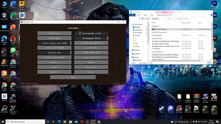Go up one folder level in Explorer
Screen dimensions: 221x124
pyautogui.click(x=140, y=19)
